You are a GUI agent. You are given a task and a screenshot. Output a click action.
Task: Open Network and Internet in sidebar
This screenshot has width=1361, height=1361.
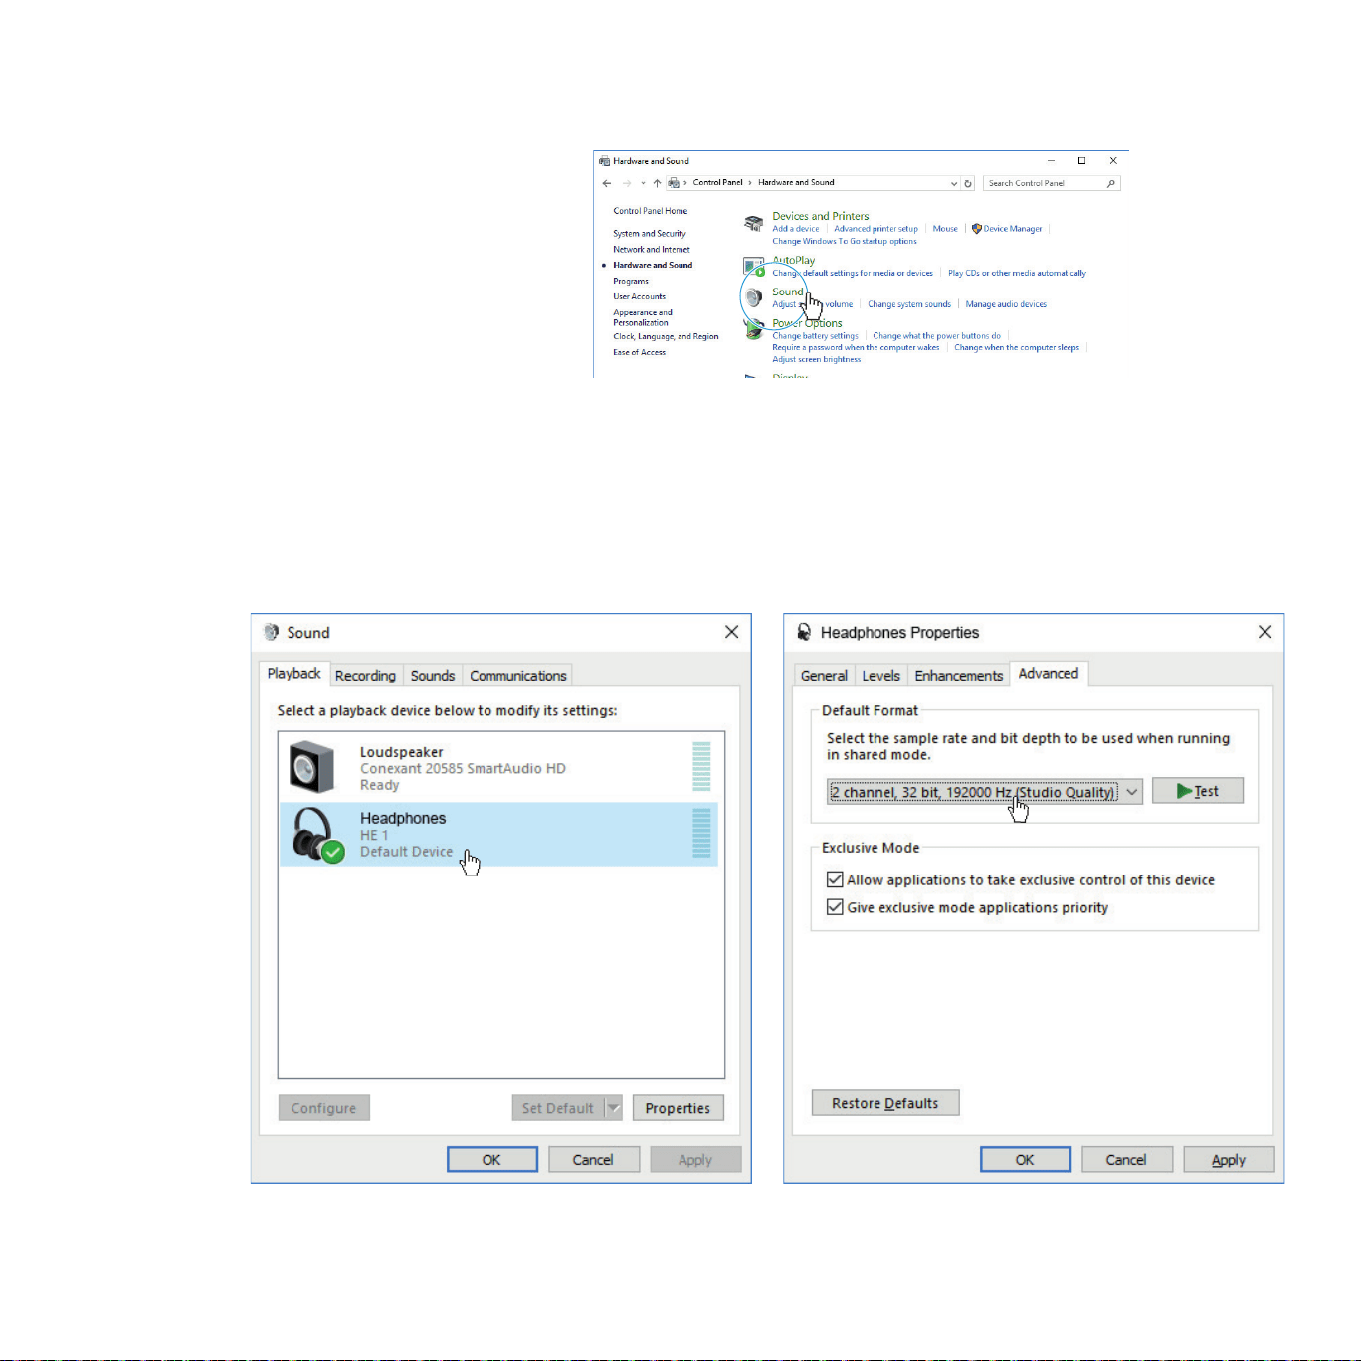coord(651,250)
